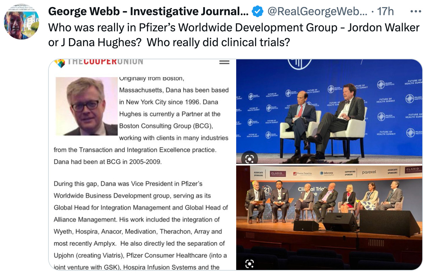Click the Clario sponsor logo at banner left

coord(278,174)
